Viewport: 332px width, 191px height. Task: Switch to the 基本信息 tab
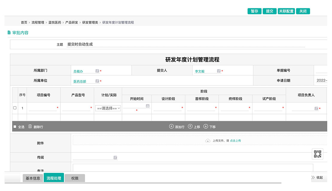[33, 178]
